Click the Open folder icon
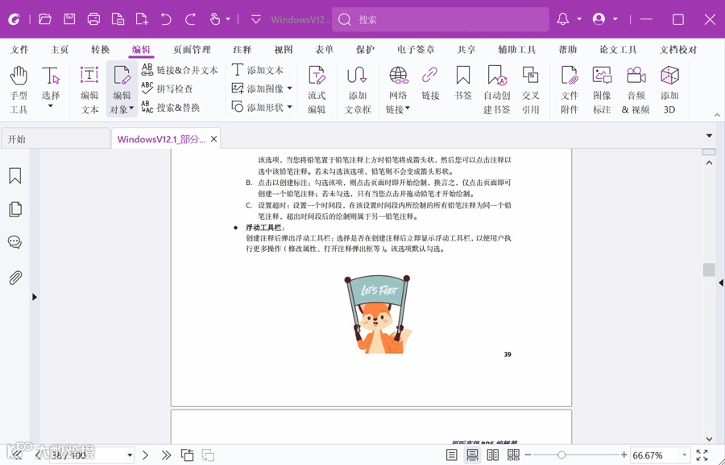This screenshot has width=725, height=465. [x=45, y=19]
